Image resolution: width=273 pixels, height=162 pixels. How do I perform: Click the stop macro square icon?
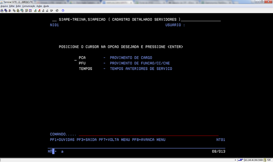(43, 11)
